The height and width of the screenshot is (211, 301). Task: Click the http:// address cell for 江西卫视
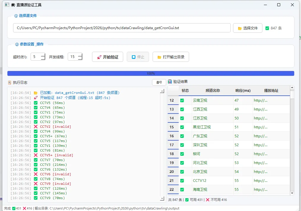[x=271, y=109]
